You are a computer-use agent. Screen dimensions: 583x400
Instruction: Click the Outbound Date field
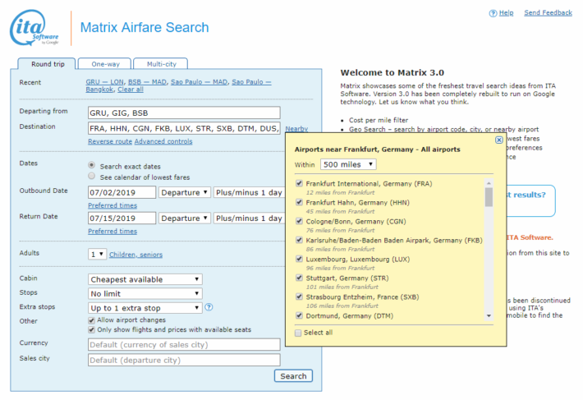[x=122, y=192]
